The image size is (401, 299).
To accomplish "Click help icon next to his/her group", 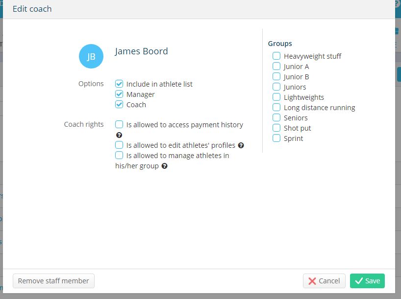I will point(165,166).
